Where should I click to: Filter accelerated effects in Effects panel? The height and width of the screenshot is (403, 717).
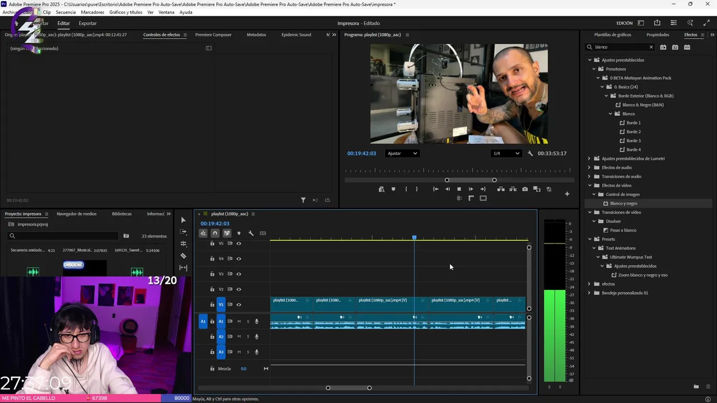click(x=663, y=47)
